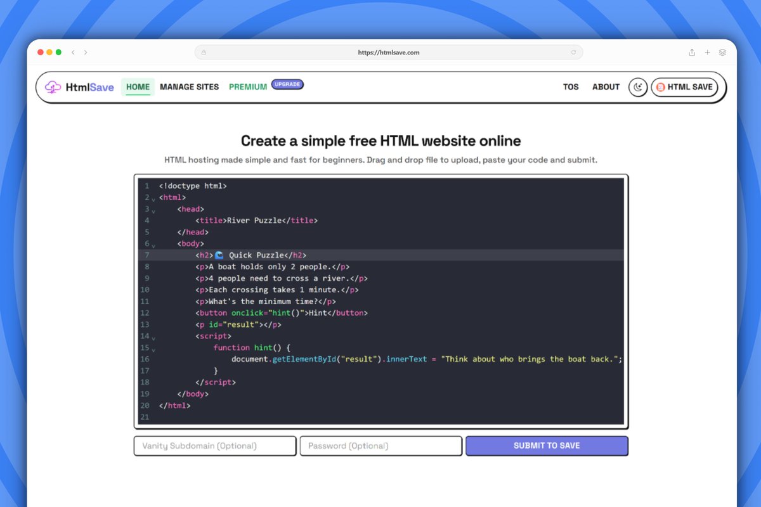Click the HTML hosting description subtitle
The width and height of the screenshot is (761, 507).
380,160
